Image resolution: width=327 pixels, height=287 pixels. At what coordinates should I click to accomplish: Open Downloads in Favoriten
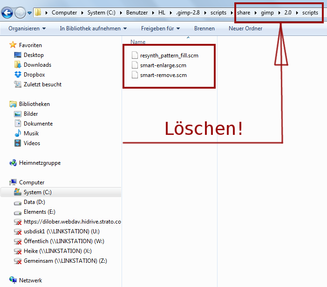(38, 65)
